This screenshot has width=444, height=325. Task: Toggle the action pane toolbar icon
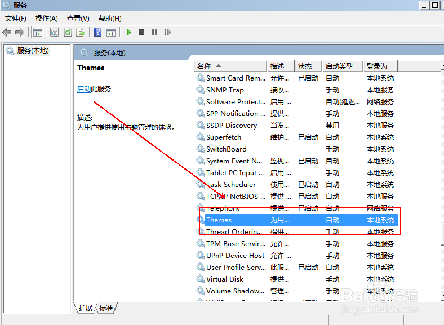[x=111, y=32]
